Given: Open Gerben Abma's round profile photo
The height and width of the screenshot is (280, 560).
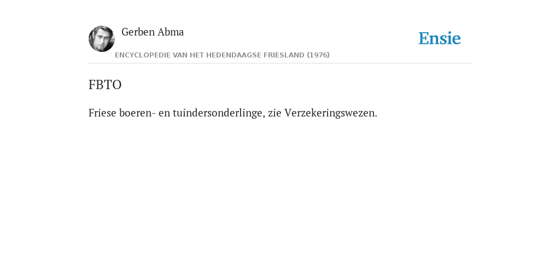Looking at the screenshot, I should tap(102, 39).
